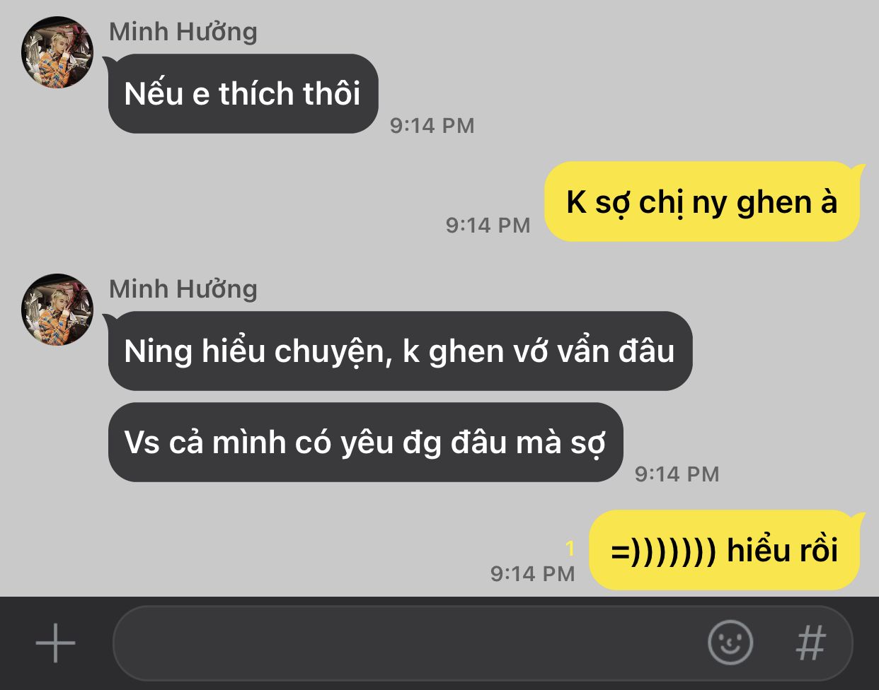Tap the timestamp beside "K sợ chị ny ghen à"
The height and width of the screenshot is (690, 879).
pyautogui.click(x=488, y=226)
